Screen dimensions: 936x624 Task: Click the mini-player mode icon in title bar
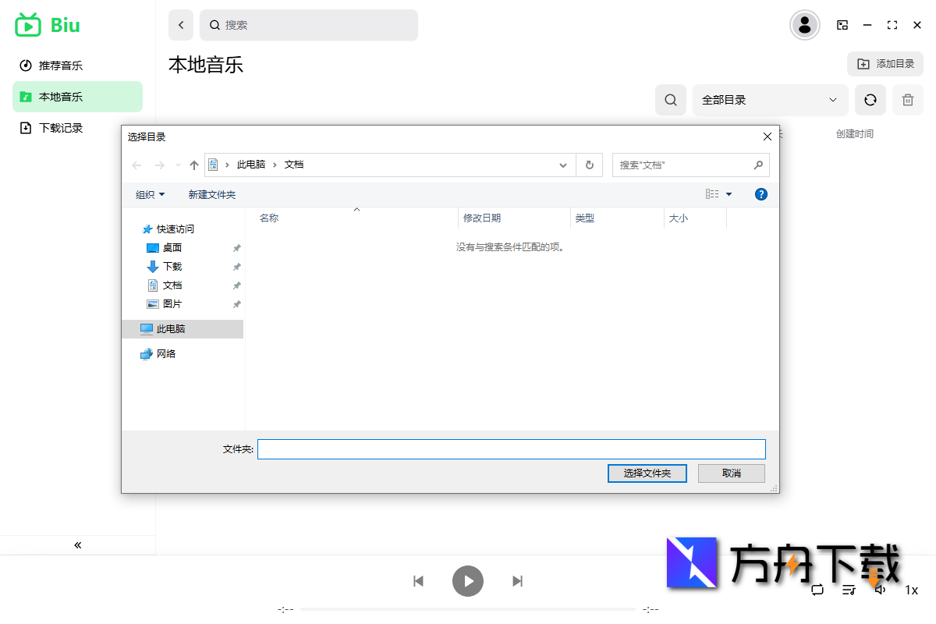[x=842, y=25]
